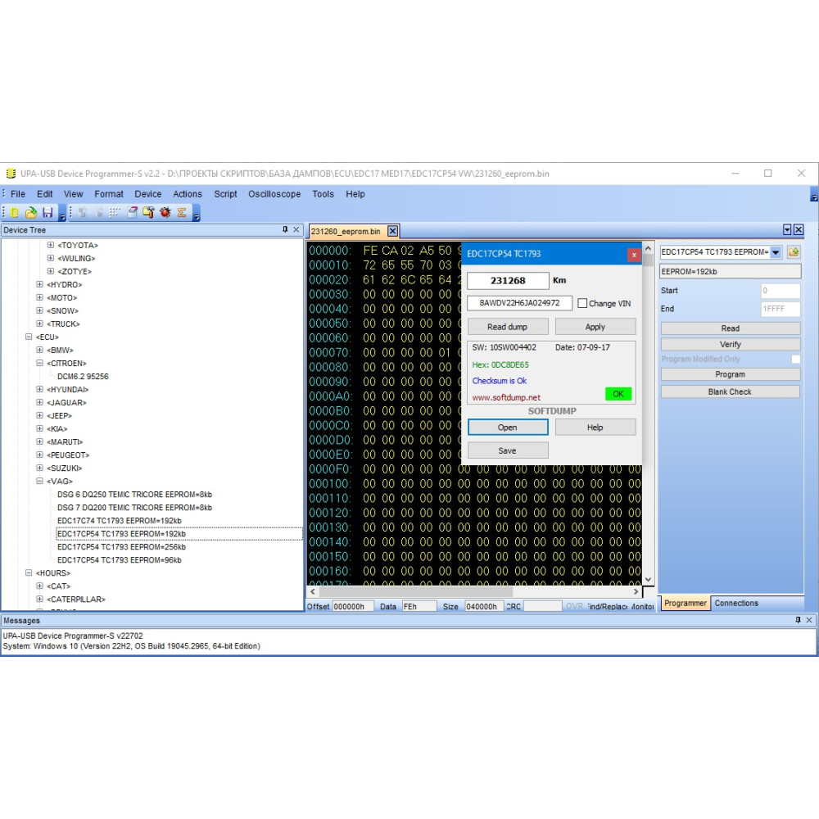The height and width of the screenshot is (819, 819).
Task: Click the Verify button in programmer panel
Action: coord(731,344)
